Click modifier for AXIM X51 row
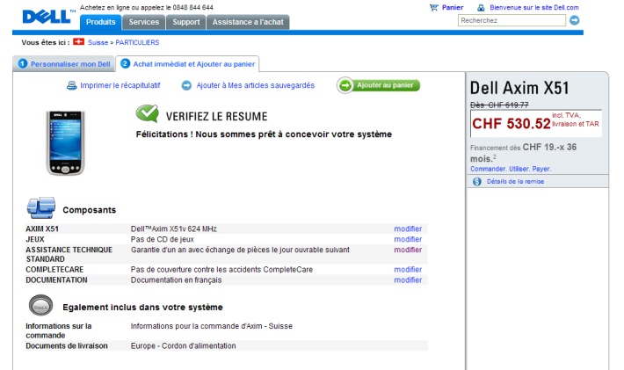624x370 pixels. (x=408, y=229)
